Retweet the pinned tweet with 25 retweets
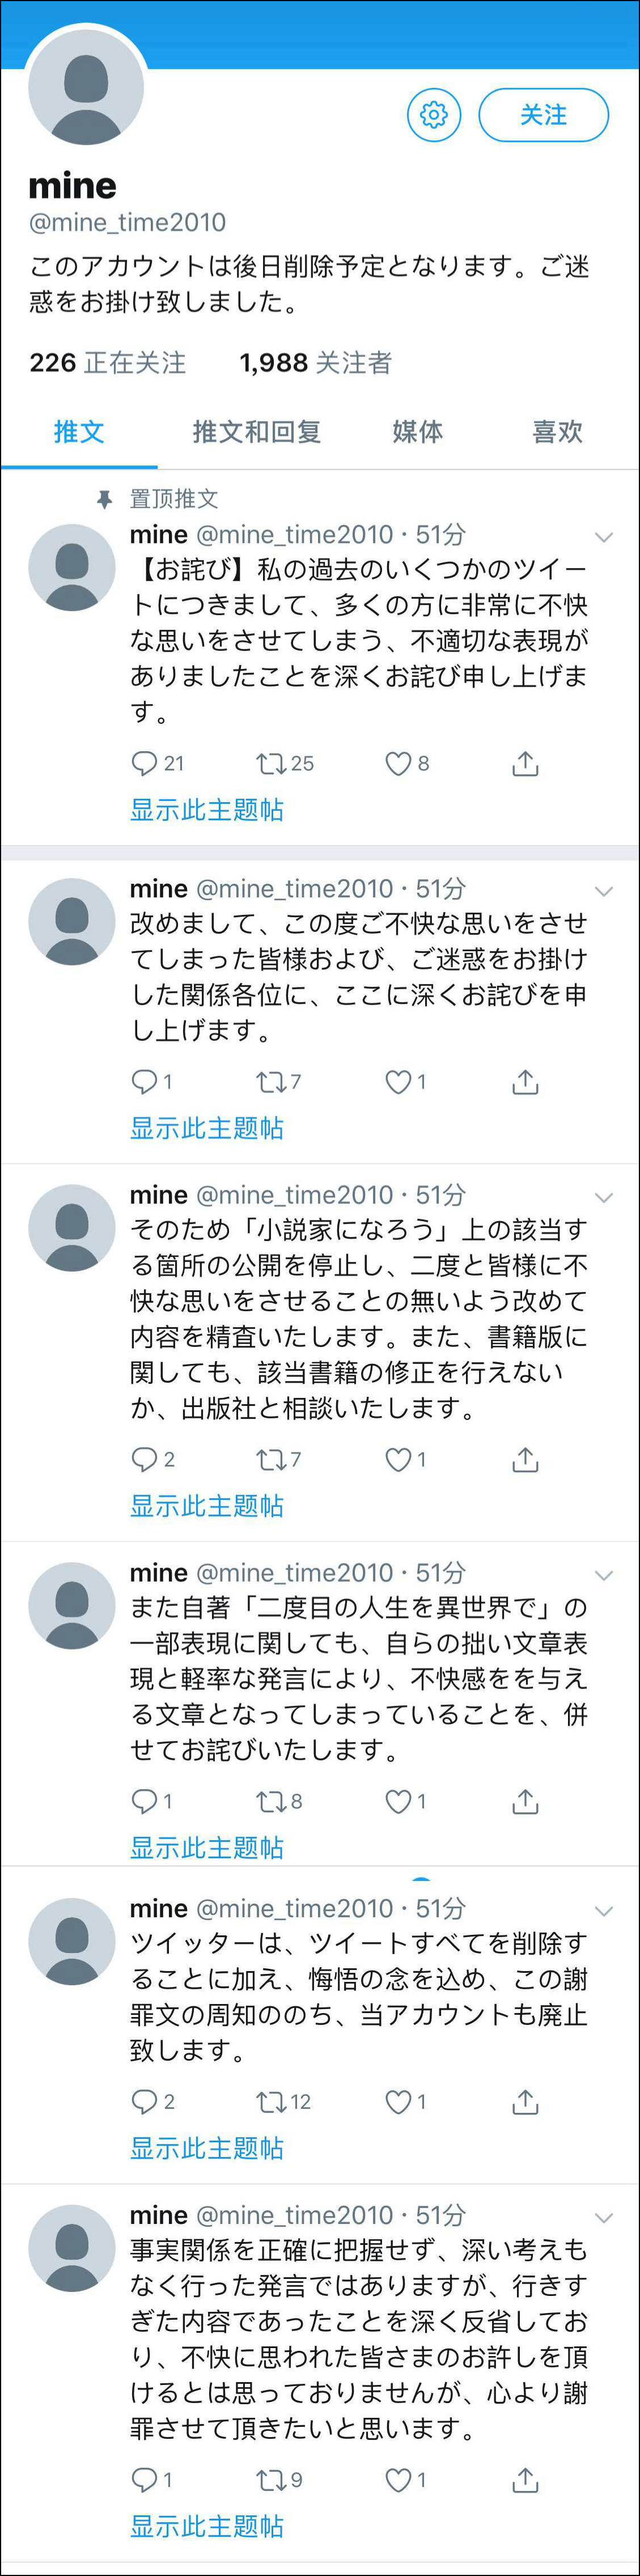 pos(270,764)
